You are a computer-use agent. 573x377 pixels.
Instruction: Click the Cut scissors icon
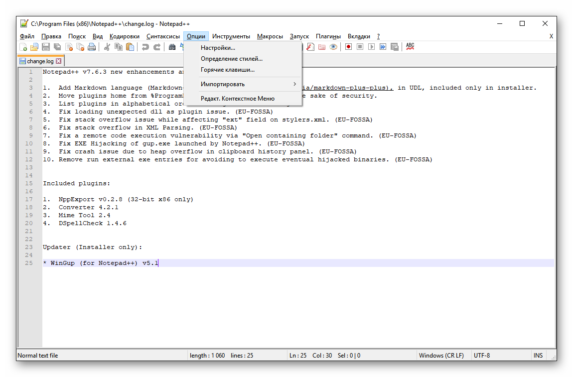[107, 47]
